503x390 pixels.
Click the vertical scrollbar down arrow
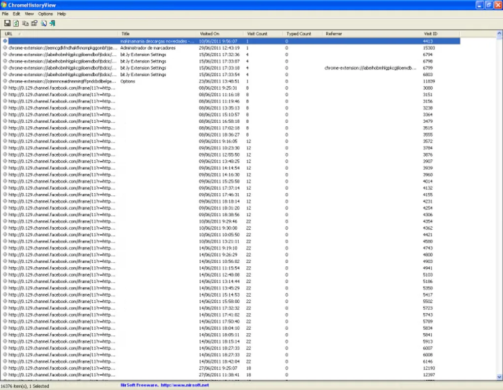pos(499,377)
